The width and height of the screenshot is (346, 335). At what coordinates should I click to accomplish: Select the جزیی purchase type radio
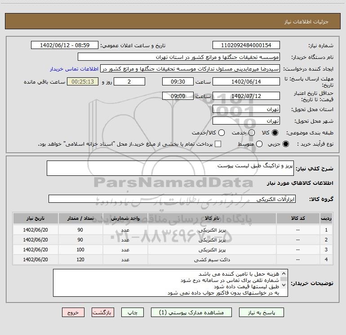pyautogui.click(x=285, y=144)
